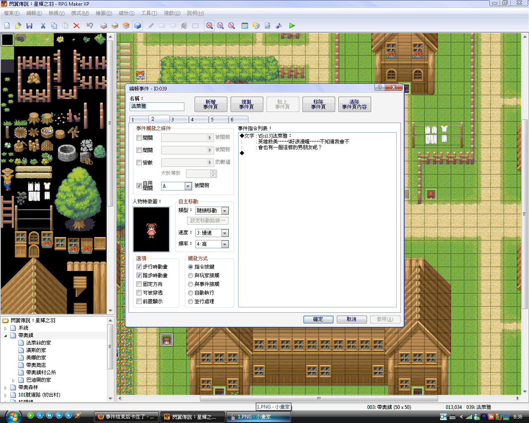This screenshot has height=423, width=529.
Task: Select the 自動執行 trigger option
Action: click(x=191, y=293)
